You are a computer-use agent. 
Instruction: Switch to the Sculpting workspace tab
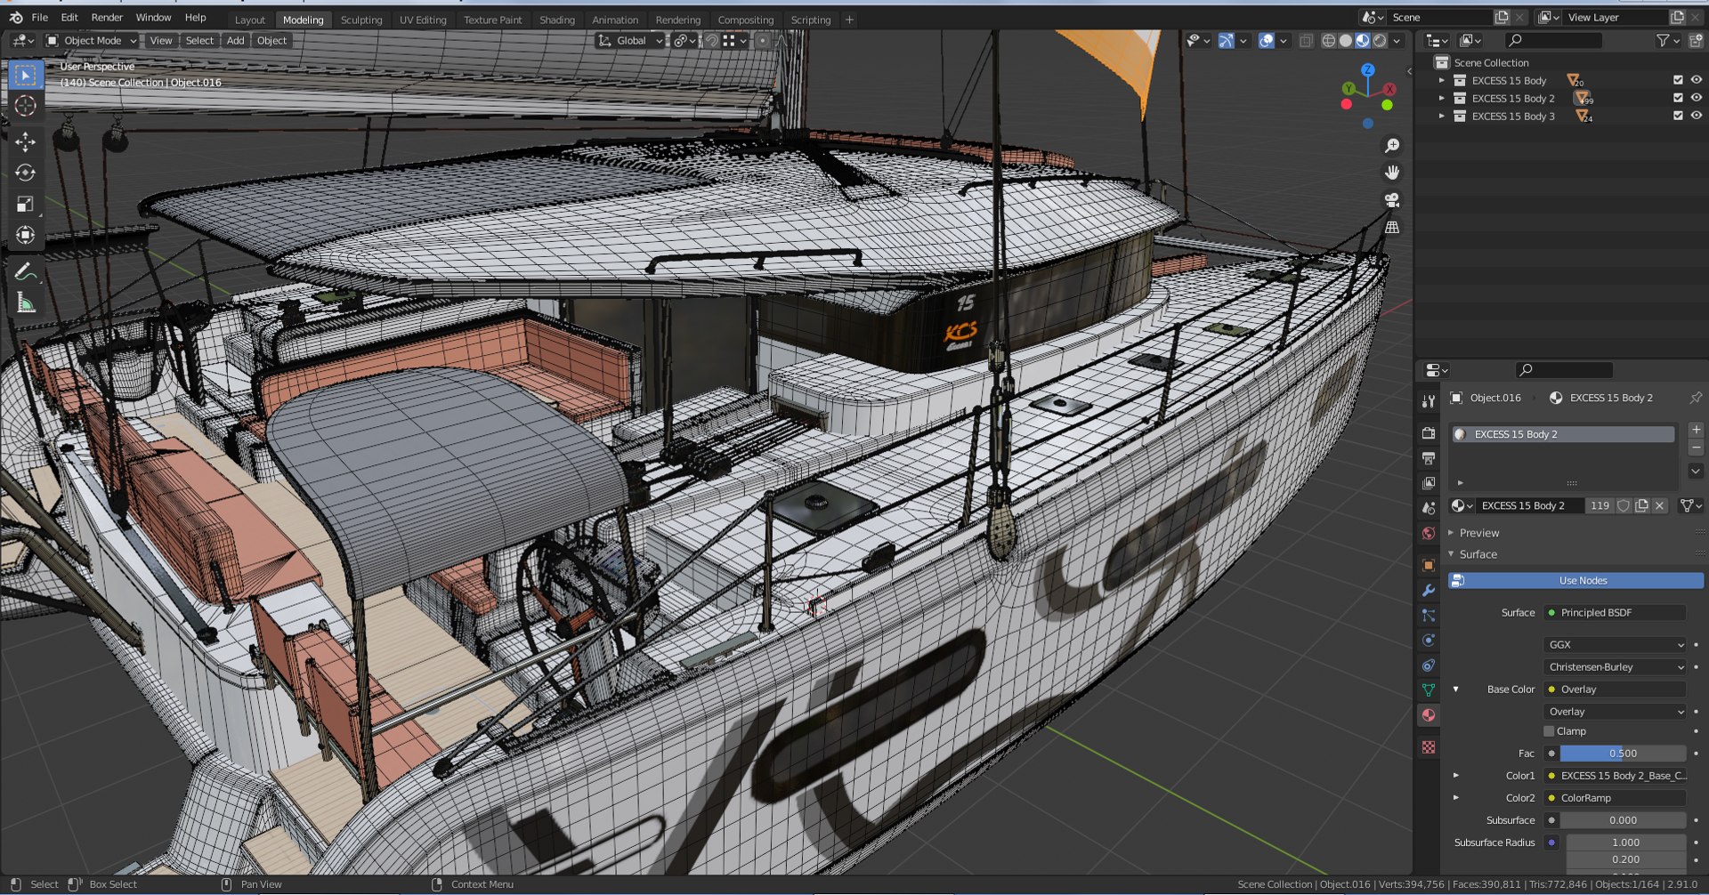pyautogui.click(x=361, y=20)
